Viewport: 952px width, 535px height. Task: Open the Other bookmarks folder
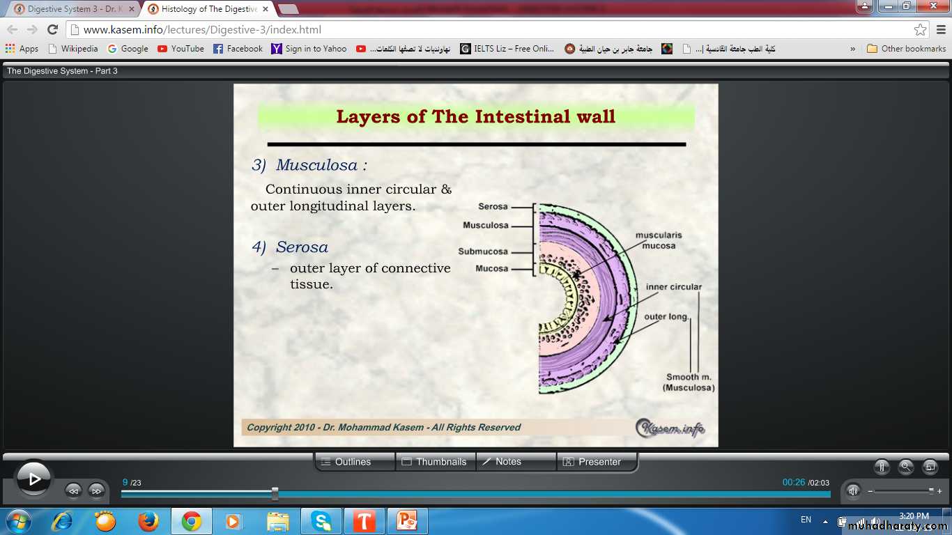[x=906, y=49]
